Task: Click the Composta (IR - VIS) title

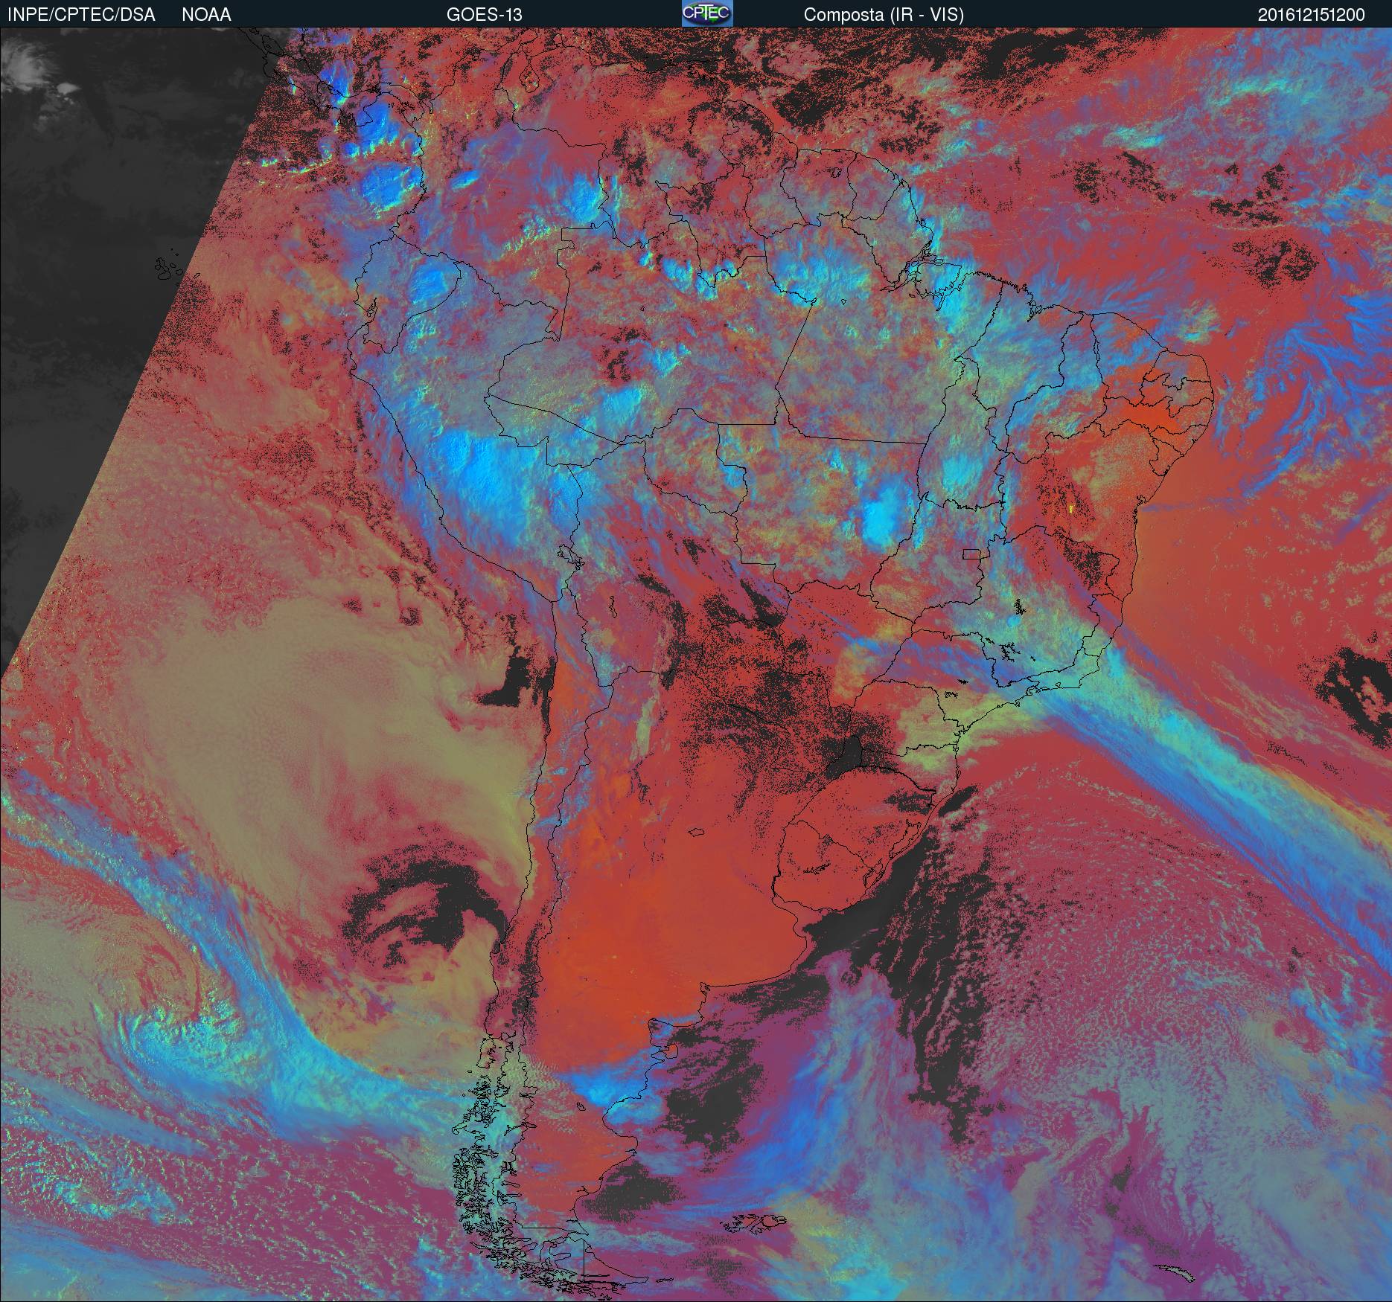Action: (884, 15)
